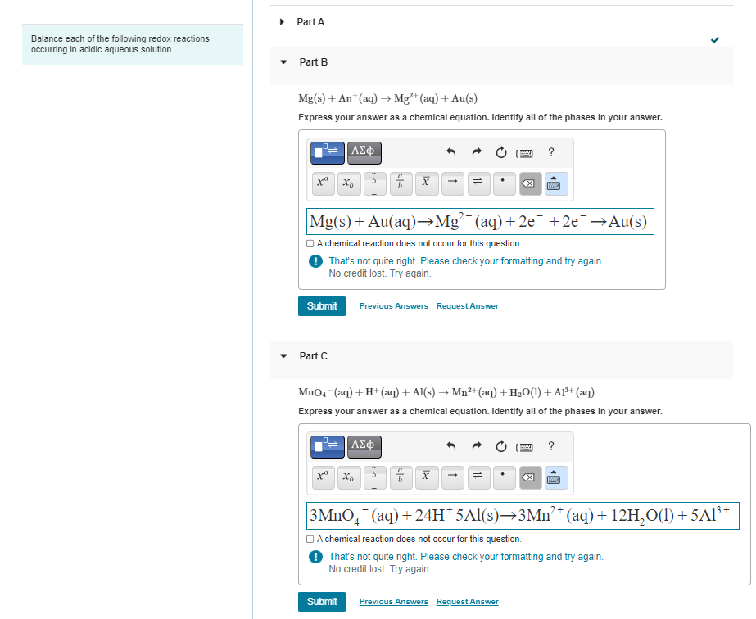Image resolution: width=756 pixels, height=619 pixels.
Task: Submit the Part B answer
Action: point(321,305)
